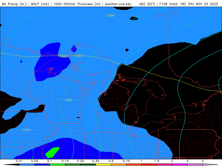Image resolution: width=222 pixels, height=166 pixels.
Task: Click the legend value 3
Action: [188, 161]
